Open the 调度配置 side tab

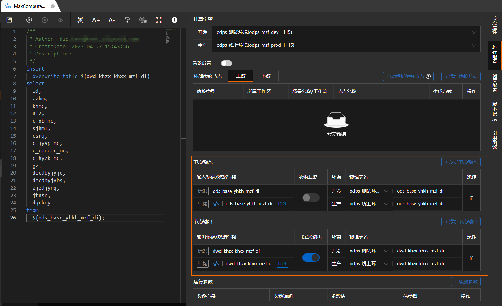tap(494, 83)
